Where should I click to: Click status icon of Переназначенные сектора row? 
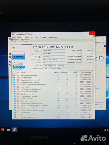[x=15, y=82]
